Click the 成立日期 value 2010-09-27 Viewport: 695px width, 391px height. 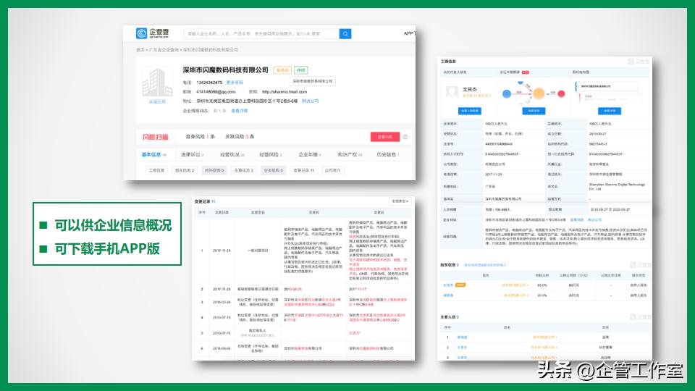(597, 133)
